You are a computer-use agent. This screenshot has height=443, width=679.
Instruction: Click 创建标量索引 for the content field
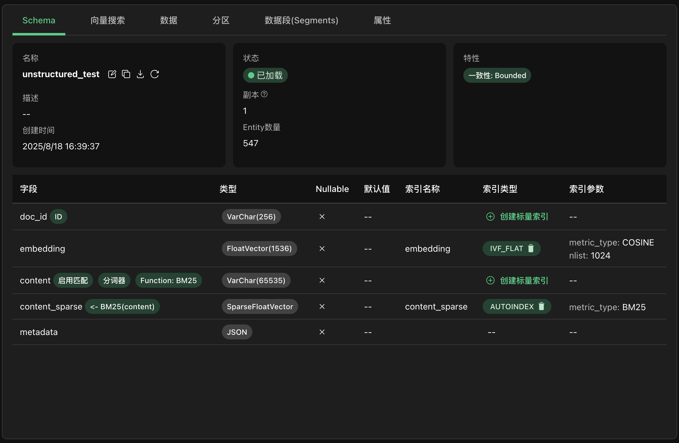click(524, 281)
